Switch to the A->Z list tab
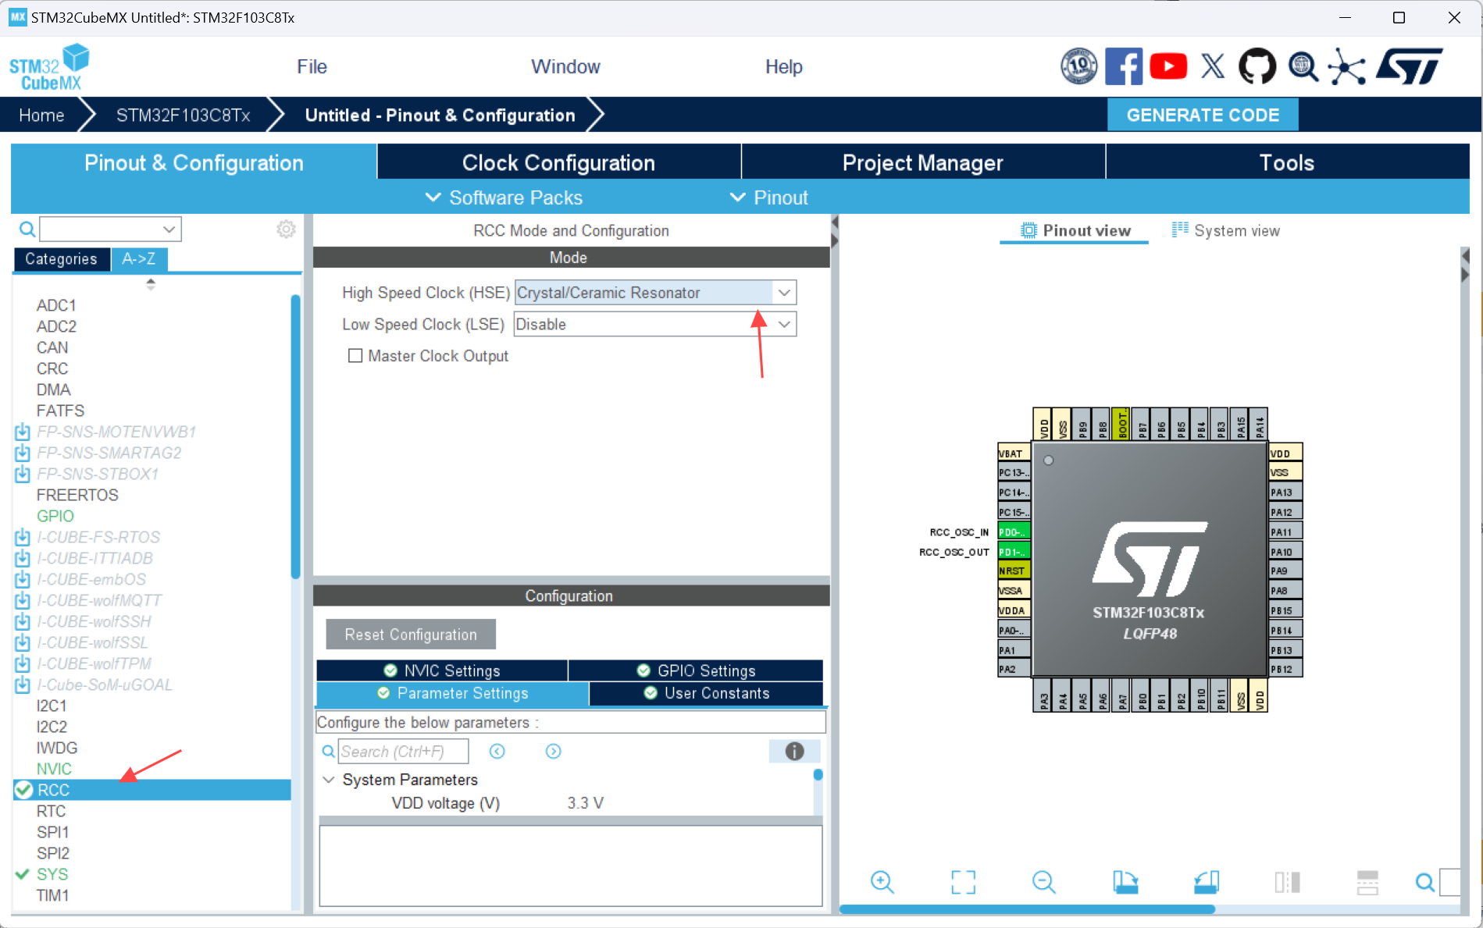The image size is (1483, 928). (x=139, y=259)
